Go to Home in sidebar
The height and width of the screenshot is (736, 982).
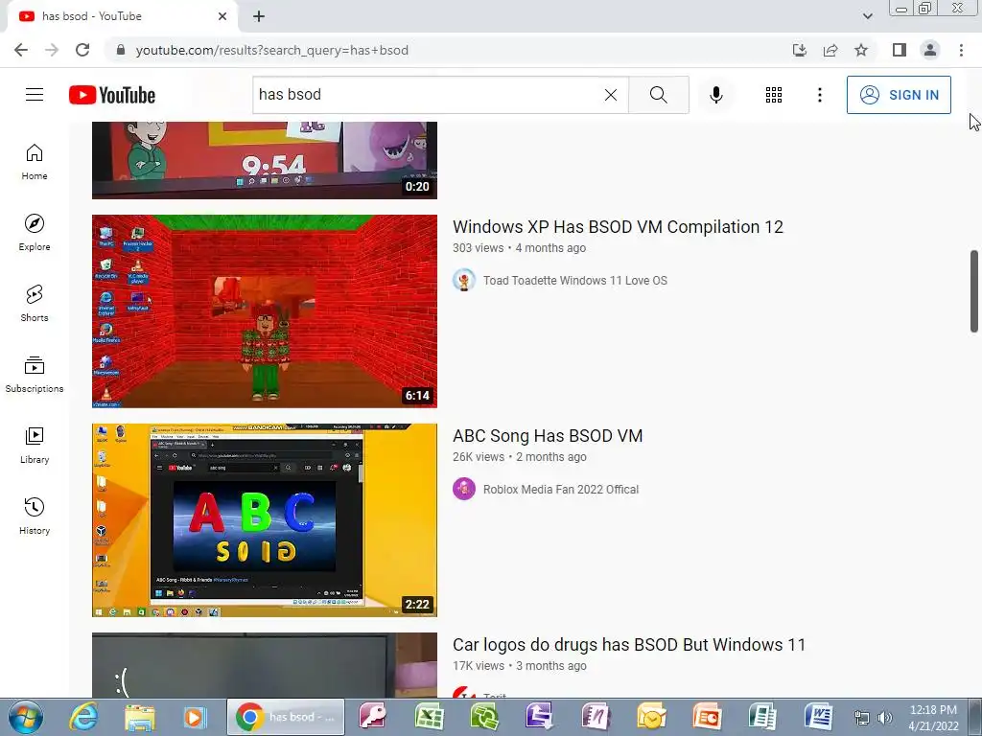point(35,161)
